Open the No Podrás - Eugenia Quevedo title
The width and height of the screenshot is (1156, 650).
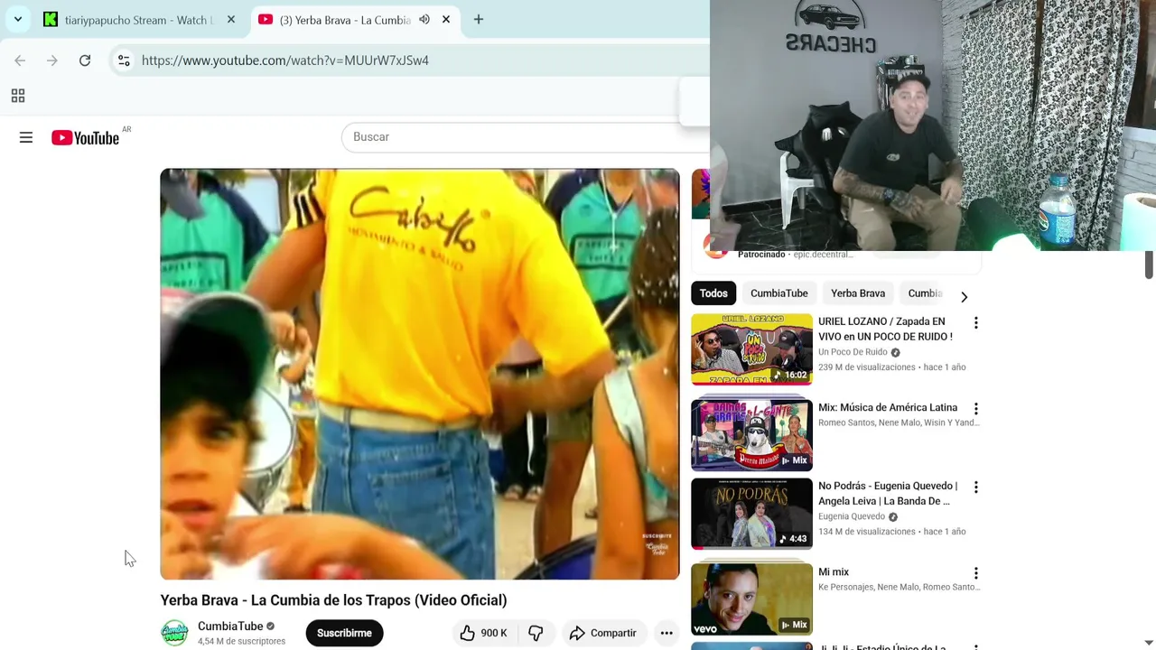pos(888,493)
